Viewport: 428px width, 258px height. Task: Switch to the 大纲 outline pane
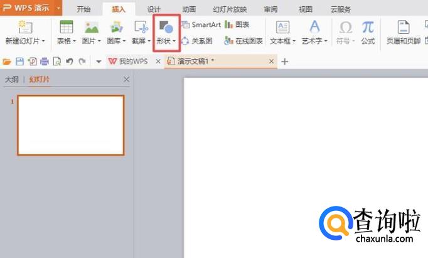(12, 80)
